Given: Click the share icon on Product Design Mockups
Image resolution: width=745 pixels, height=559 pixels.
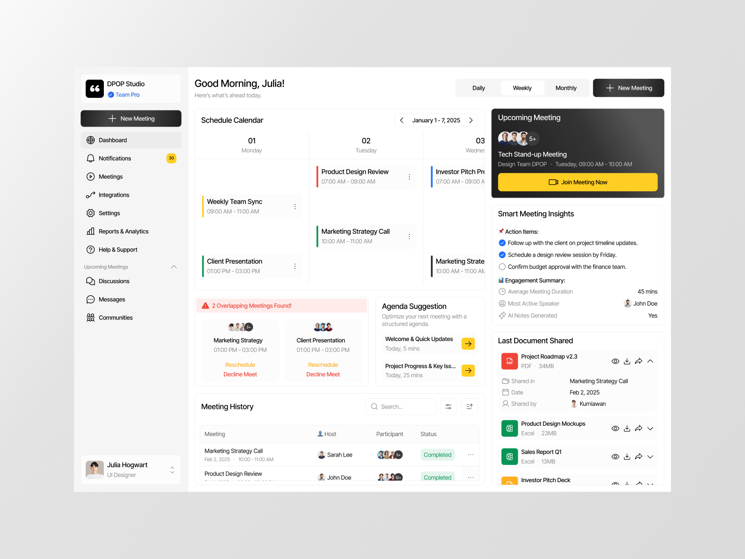Looking at the screenshot, I should pyautogui.click(x=638, y=428).
